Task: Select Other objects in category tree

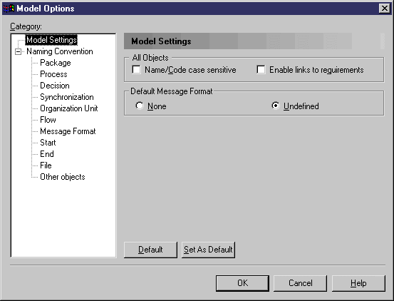Action: [x=62, y=177]
